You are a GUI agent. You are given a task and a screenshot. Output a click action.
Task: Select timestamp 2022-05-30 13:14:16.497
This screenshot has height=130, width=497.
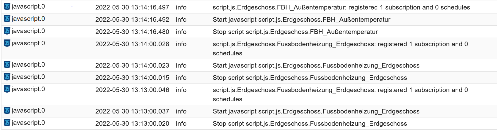pos(132,7)
